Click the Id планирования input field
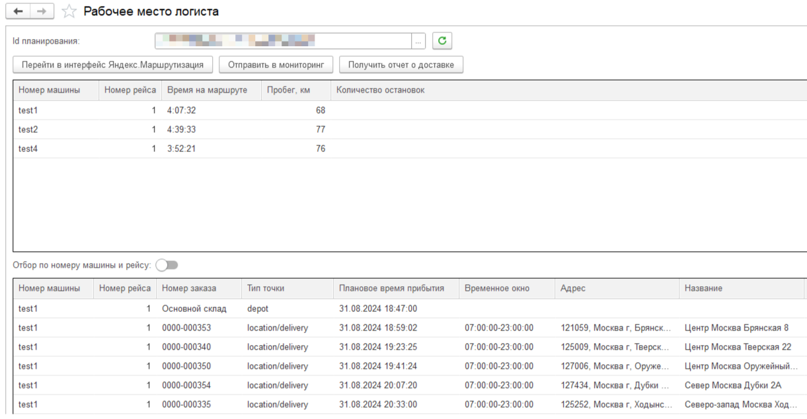Screen dimensions: 807x419 click(x=283, y=41)
